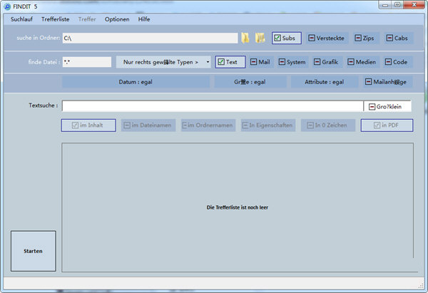The height and width of the screenshot is (293, 428).
Task: Toggle the im Inhalt option
Action: tap(88, 125)
